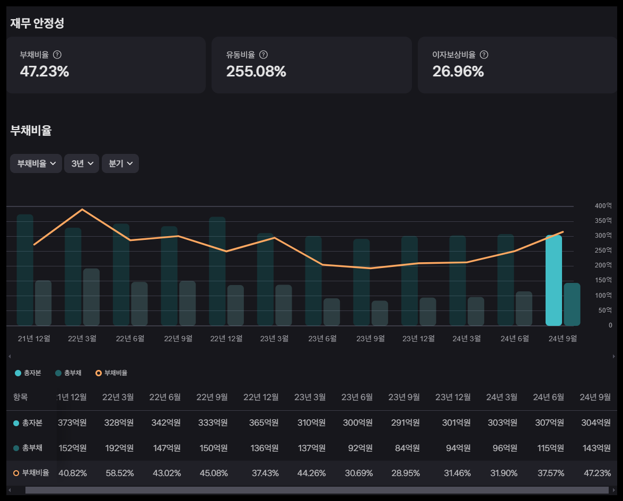Click the 92억원 총부채 cell

pyautogui.click(x=361, y=448)
